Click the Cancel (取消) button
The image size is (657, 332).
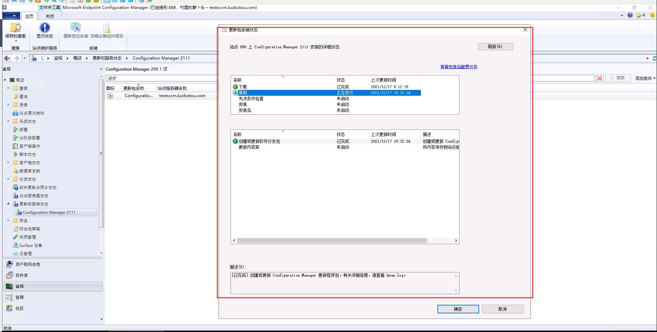coord(503,309)
